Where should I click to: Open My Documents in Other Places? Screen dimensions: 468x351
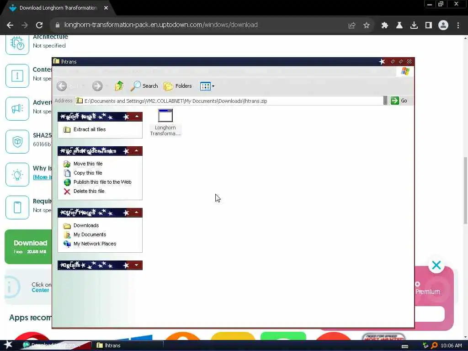90,234
